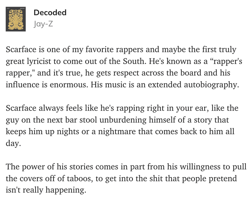Click the second paragraph beginning 'Scarface always feels'
Viewport: 251px width, 197px height.
122,125
